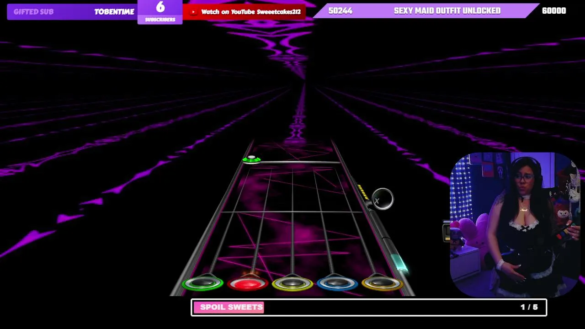Click the SPOIL SWEETS progress bar
585x329 pixels.
point(369,307)
